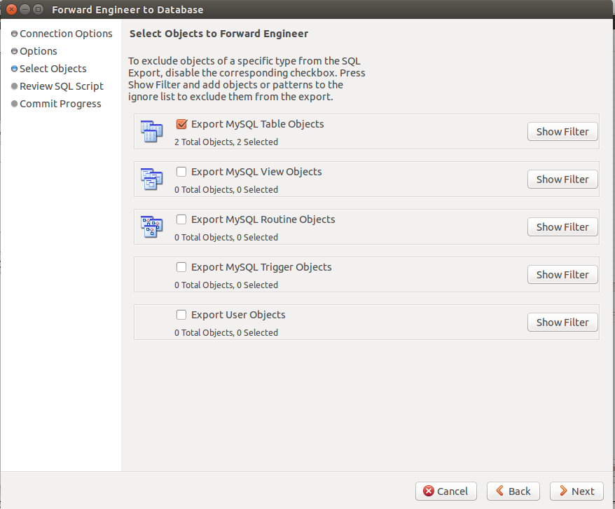Click the MySQL View Objects icon

[x=151, y=179]
